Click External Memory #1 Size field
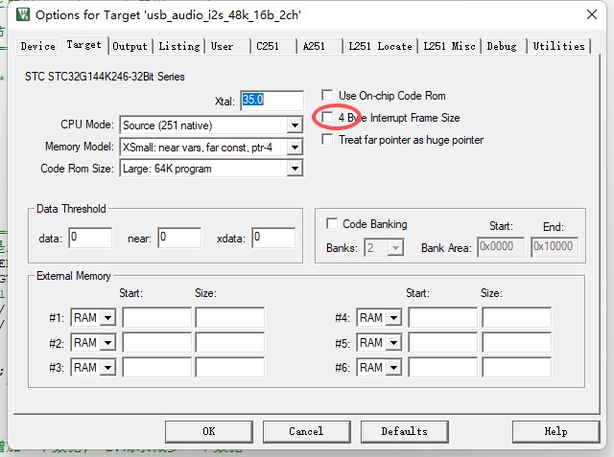The image size is (614, 457). point(230,317)
